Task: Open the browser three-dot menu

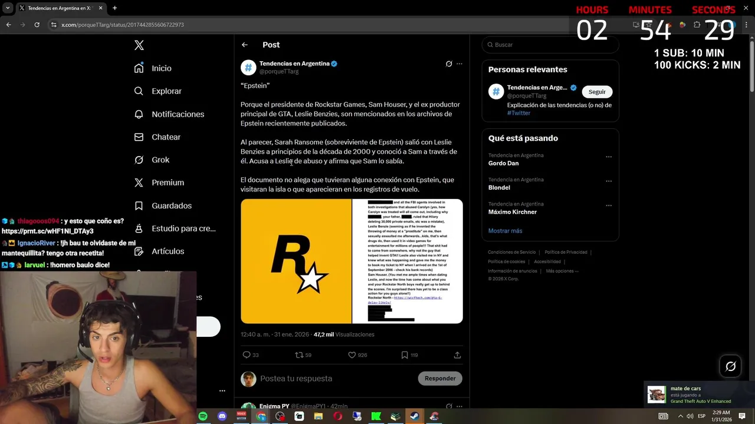Action: point(747,25)
